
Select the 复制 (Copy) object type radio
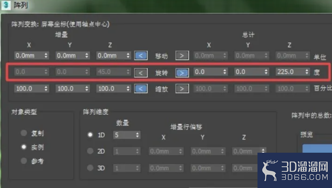[24, 133]
